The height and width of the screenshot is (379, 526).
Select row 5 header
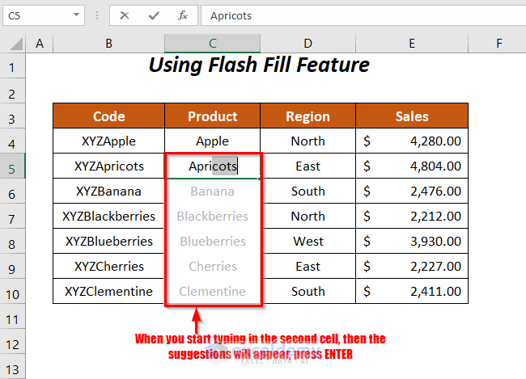(12, 166)
